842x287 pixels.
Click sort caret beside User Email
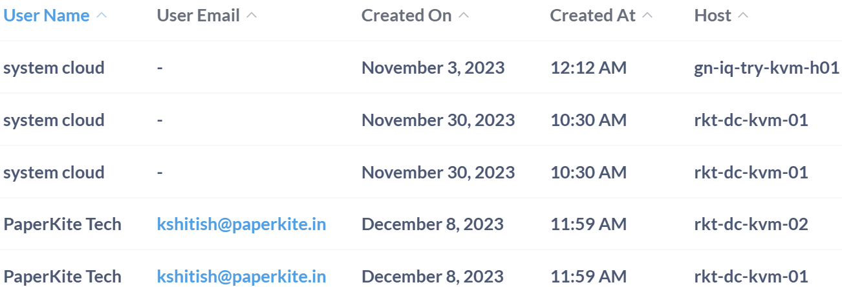click(x=252, y=16)
